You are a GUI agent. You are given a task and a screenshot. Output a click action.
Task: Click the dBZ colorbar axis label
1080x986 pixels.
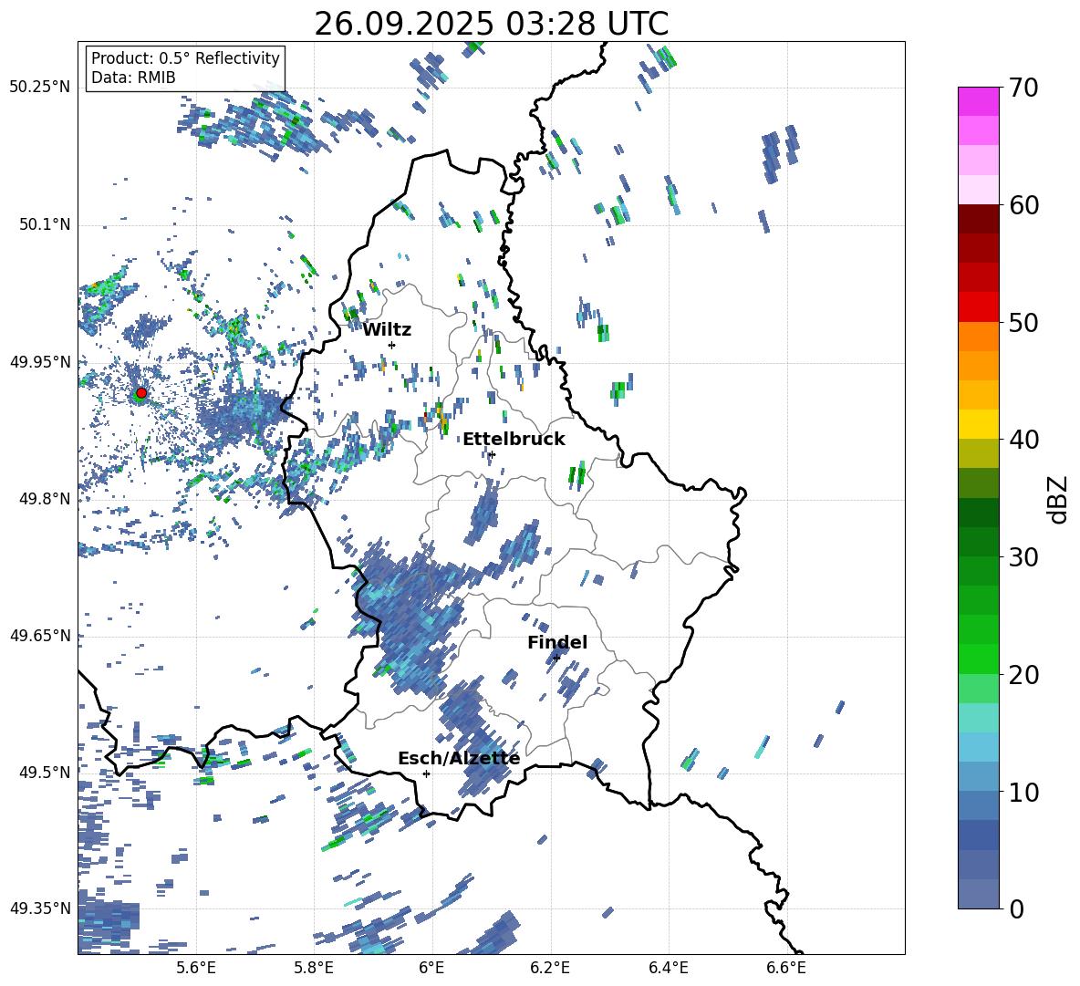[x=1059, y=499]
